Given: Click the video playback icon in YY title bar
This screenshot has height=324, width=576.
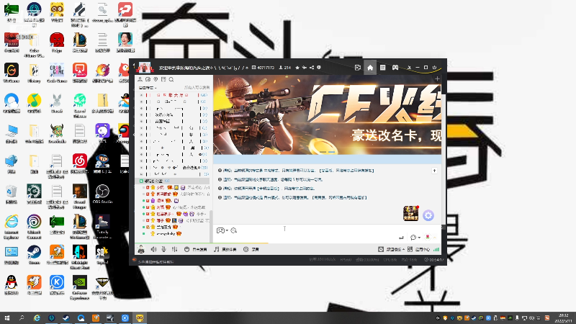Looking at the screenshot, I should (x=357, y=68).
